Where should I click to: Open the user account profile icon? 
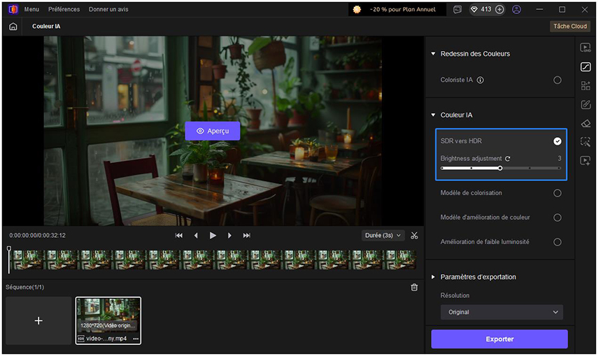[516, 10]
